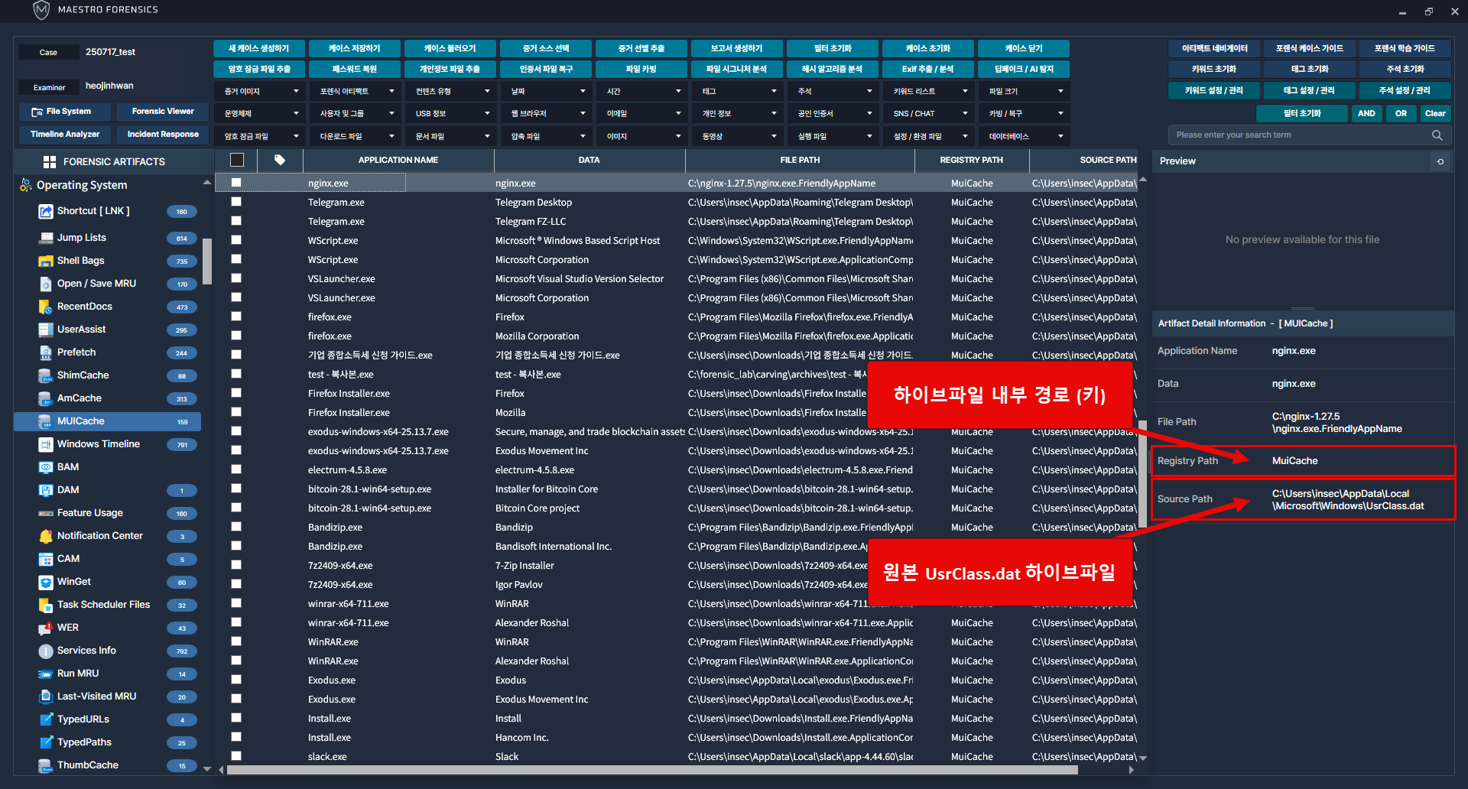Screen dimensions: 1468x789
Task: Check the first WScript.exe row checkbox
Action: 236,240
